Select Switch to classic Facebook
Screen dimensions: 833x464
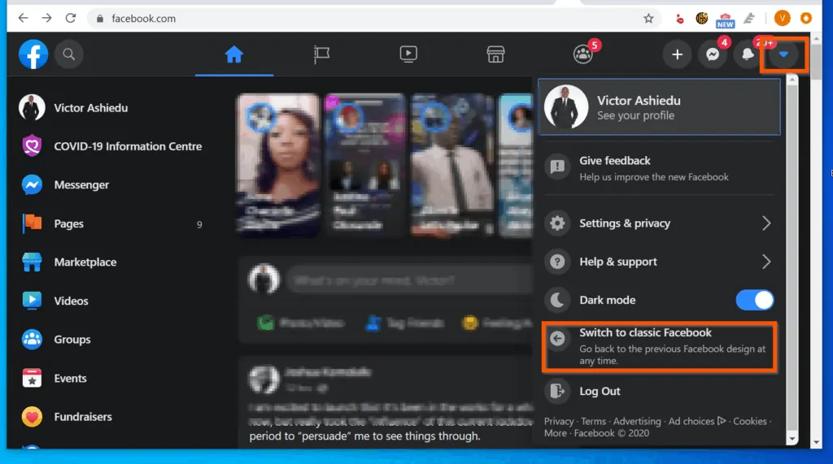pos(659,346)
